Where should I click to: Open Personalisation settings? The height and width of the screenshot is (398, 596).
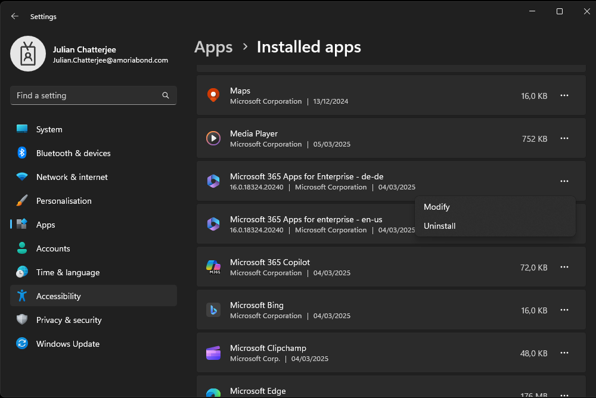94,201
